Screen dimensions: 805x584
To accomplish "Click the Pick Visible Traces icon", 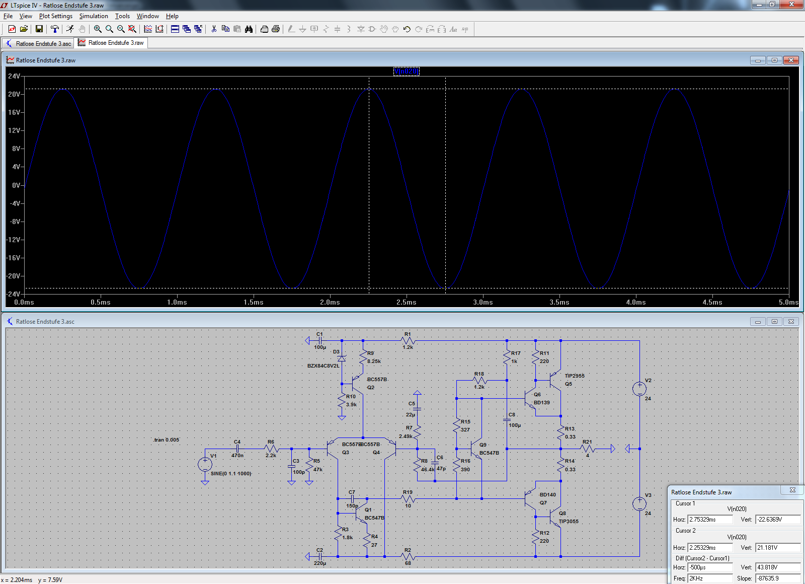I will click(148, 29).
